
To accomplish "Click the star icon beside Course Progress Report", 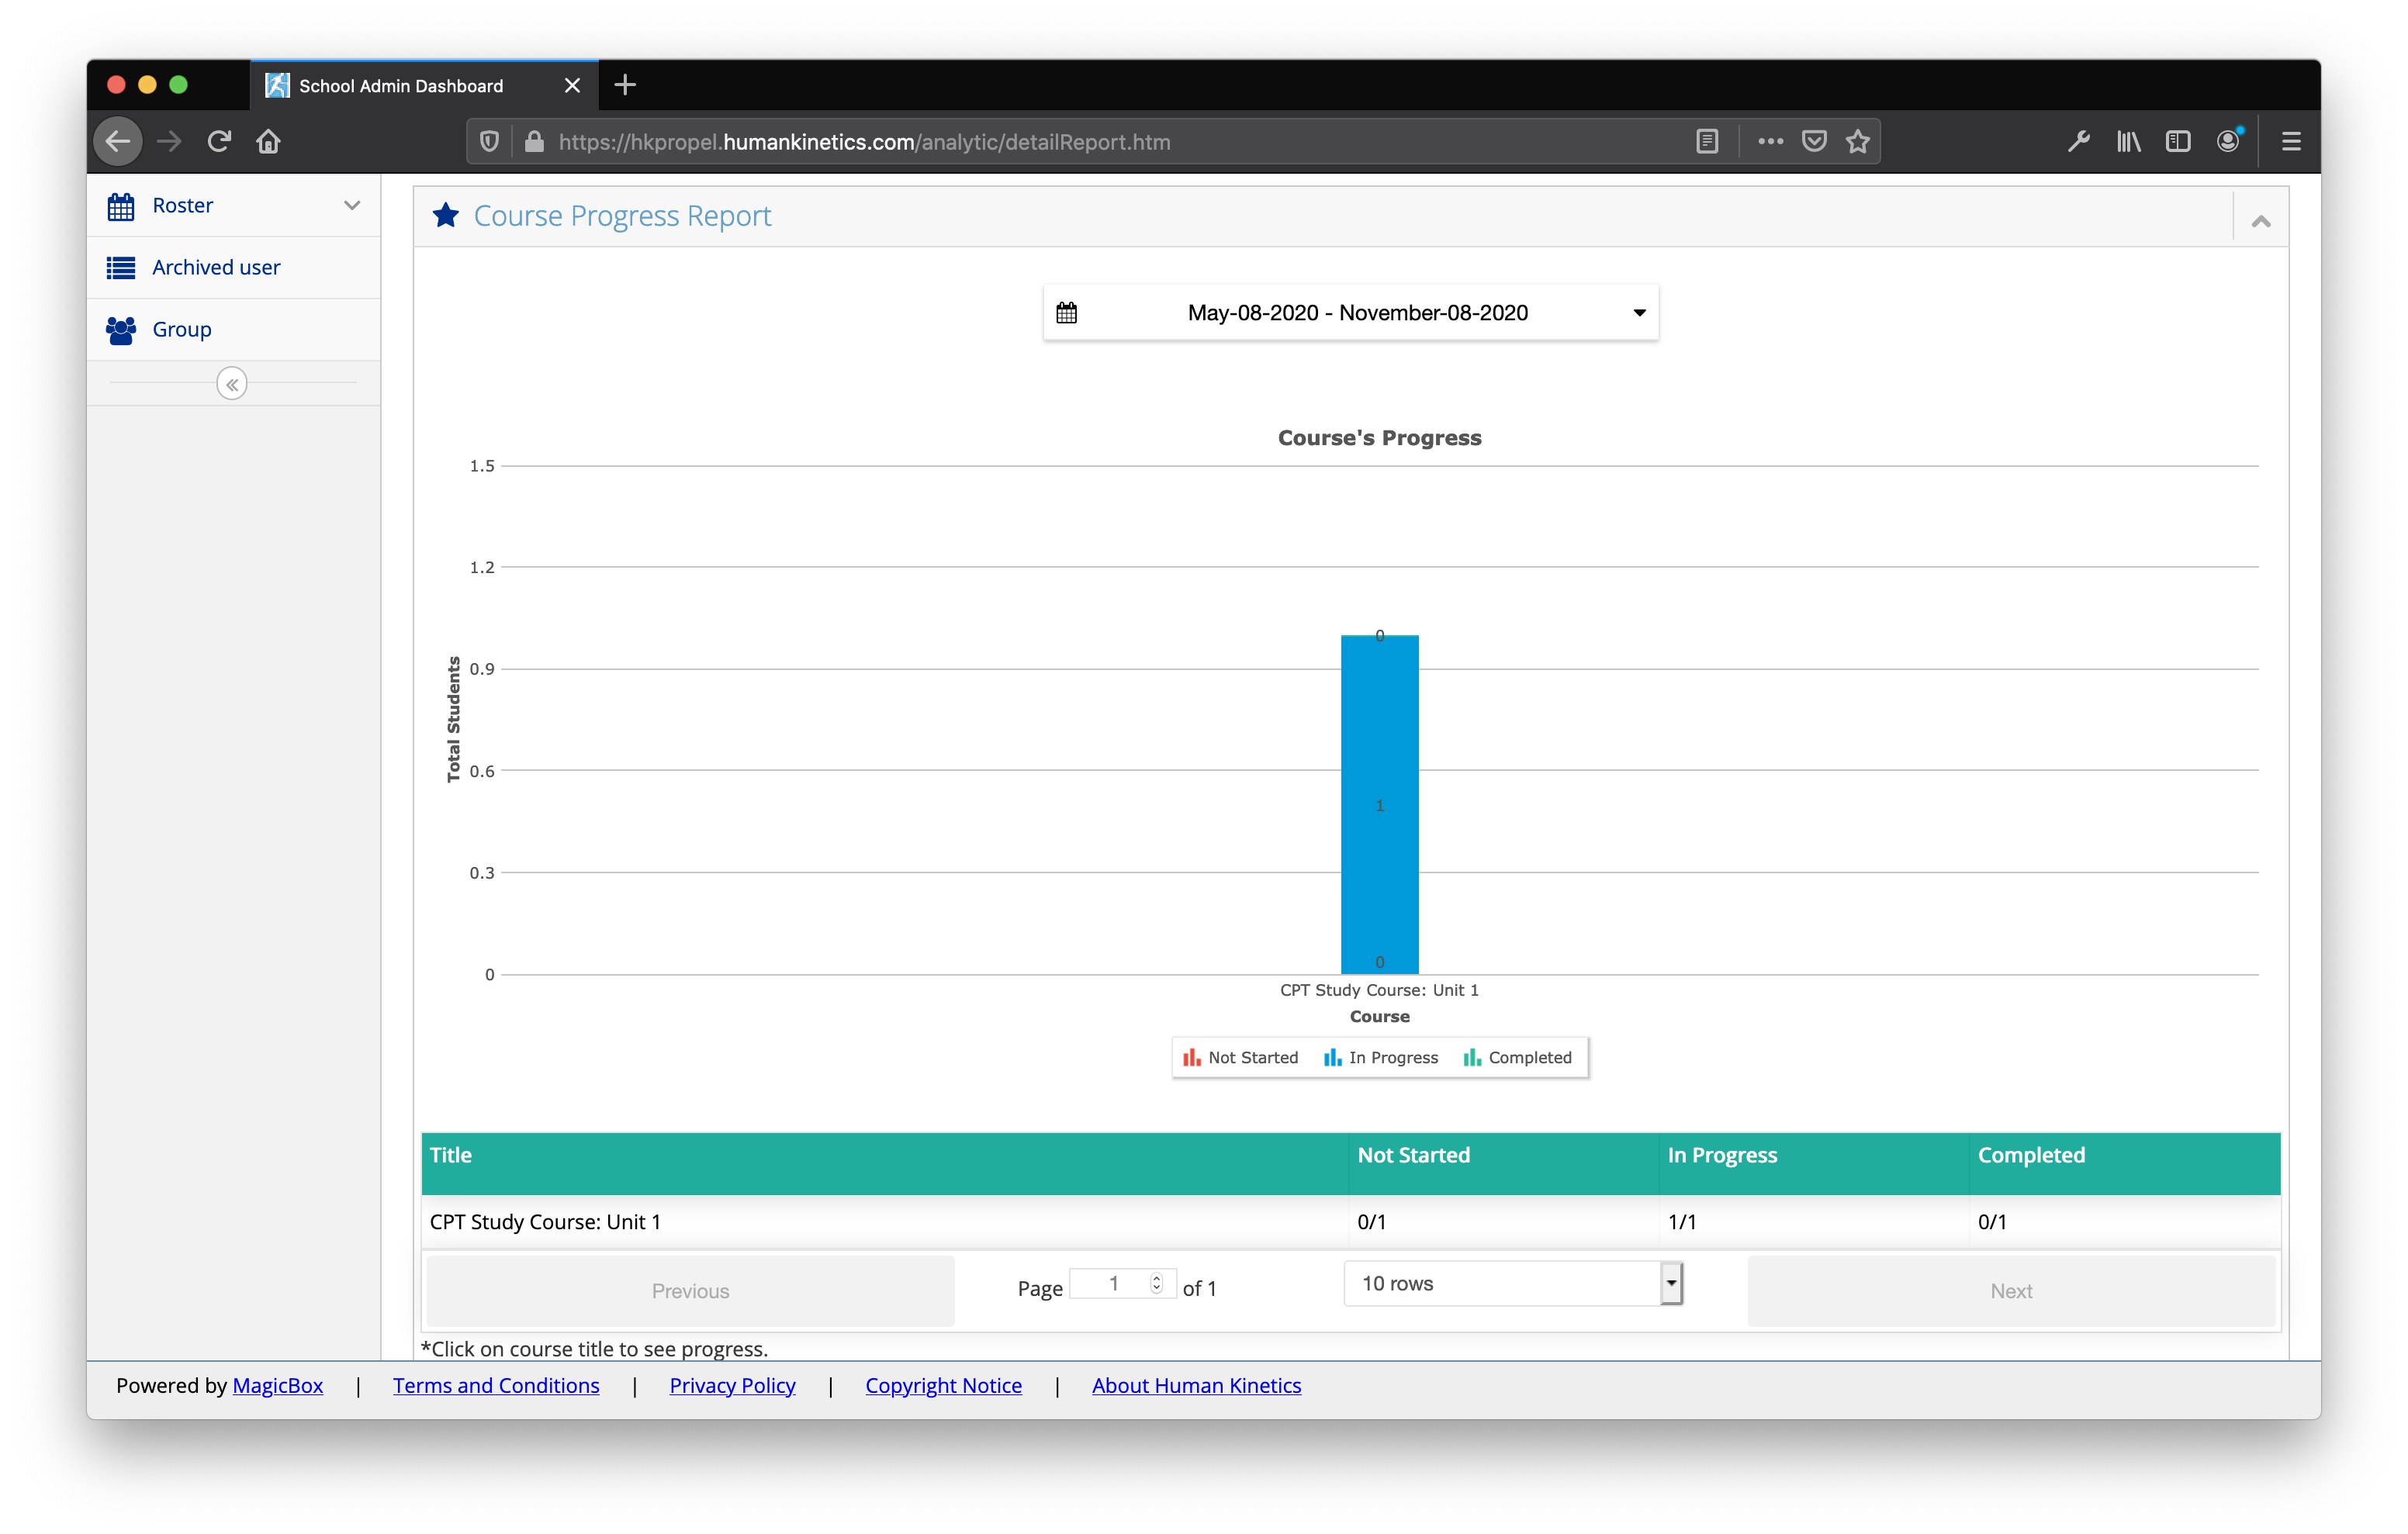I will (x=446, y=216).
